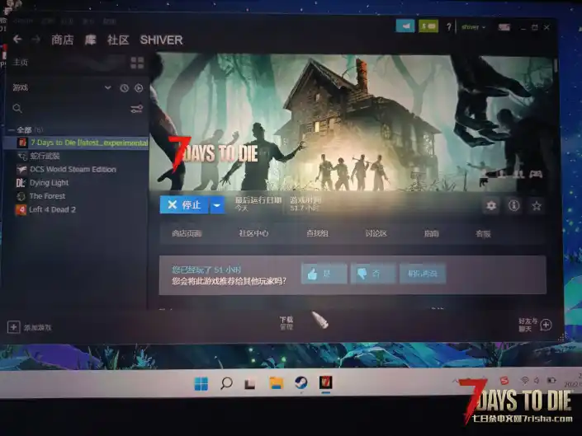
Task: Click thumbs down not recommend button
Action: (373, 274)
